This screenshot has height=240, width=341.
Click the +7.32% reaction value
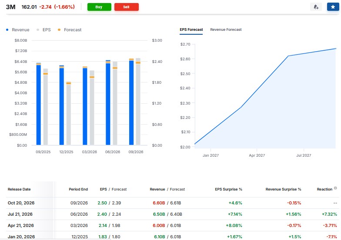click(329, 214)
